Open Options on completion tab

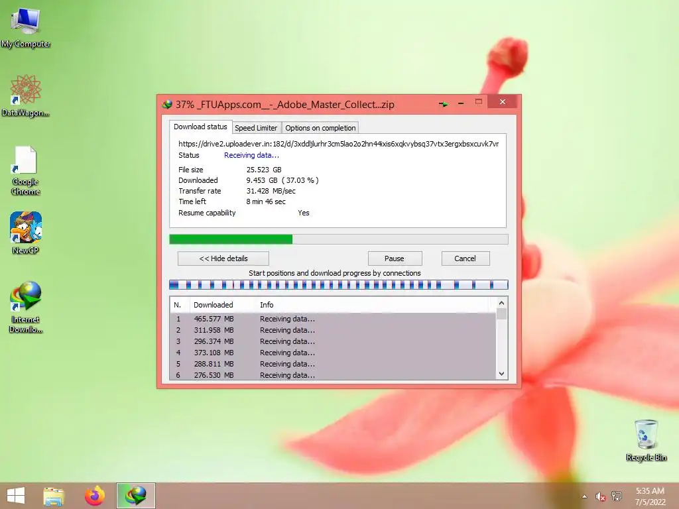coord(320,128)
